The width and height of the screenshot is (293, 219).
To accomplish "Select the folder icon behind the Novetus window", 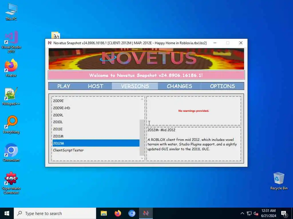I will (x=56, y=35).
